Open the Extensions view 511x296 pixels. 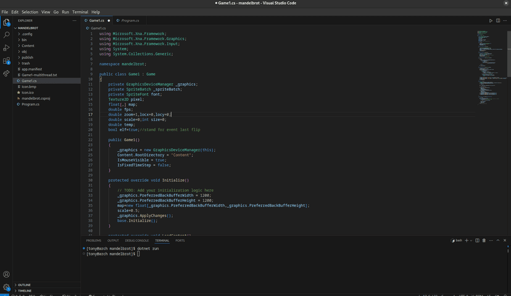7,61
